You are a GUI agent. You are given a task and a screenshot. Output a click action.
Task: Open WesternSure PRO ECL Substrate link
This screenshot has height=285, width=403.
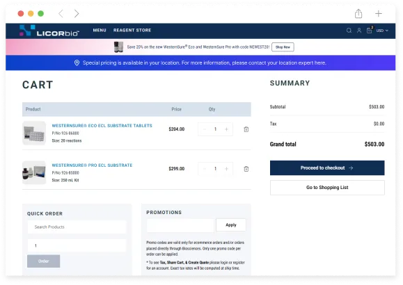92,165
